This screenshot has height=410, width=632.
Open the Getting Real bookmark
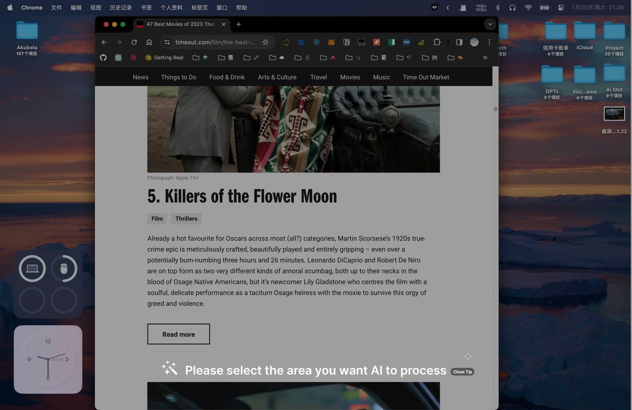tap(164, 58)
